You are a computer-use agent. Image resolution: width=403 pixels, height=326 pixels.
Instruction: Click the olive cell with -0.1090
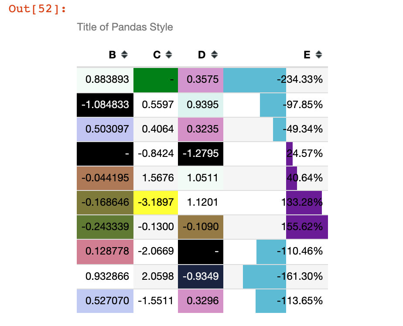(x=201, y=227)
